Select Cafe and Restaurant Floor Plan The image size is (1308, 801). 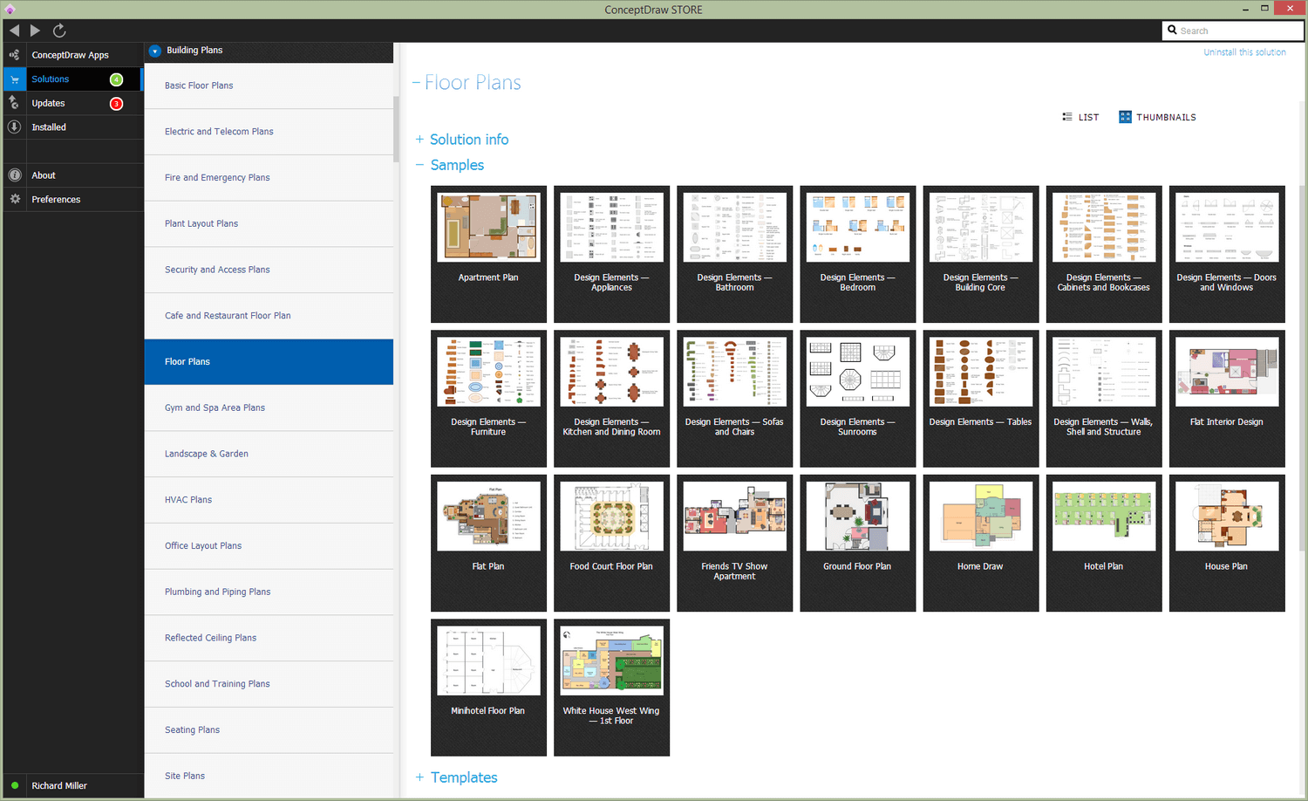point(269,316)
